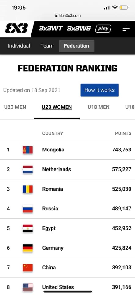Open the Russia ranking row
The image size is (135, 295).
coord(67,209)
